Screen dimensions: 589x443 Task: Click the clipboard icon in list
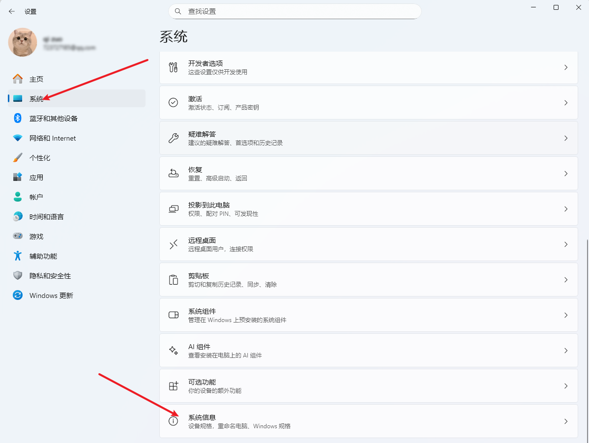[x=173, y=280]
